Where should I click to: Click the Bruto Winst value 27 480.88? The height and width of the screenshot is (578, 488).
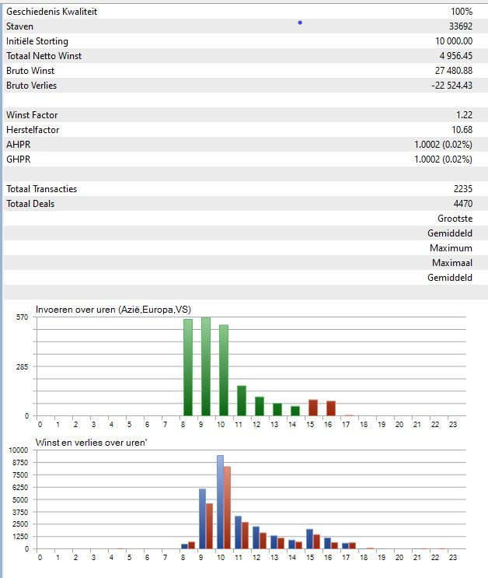(450, 71)
